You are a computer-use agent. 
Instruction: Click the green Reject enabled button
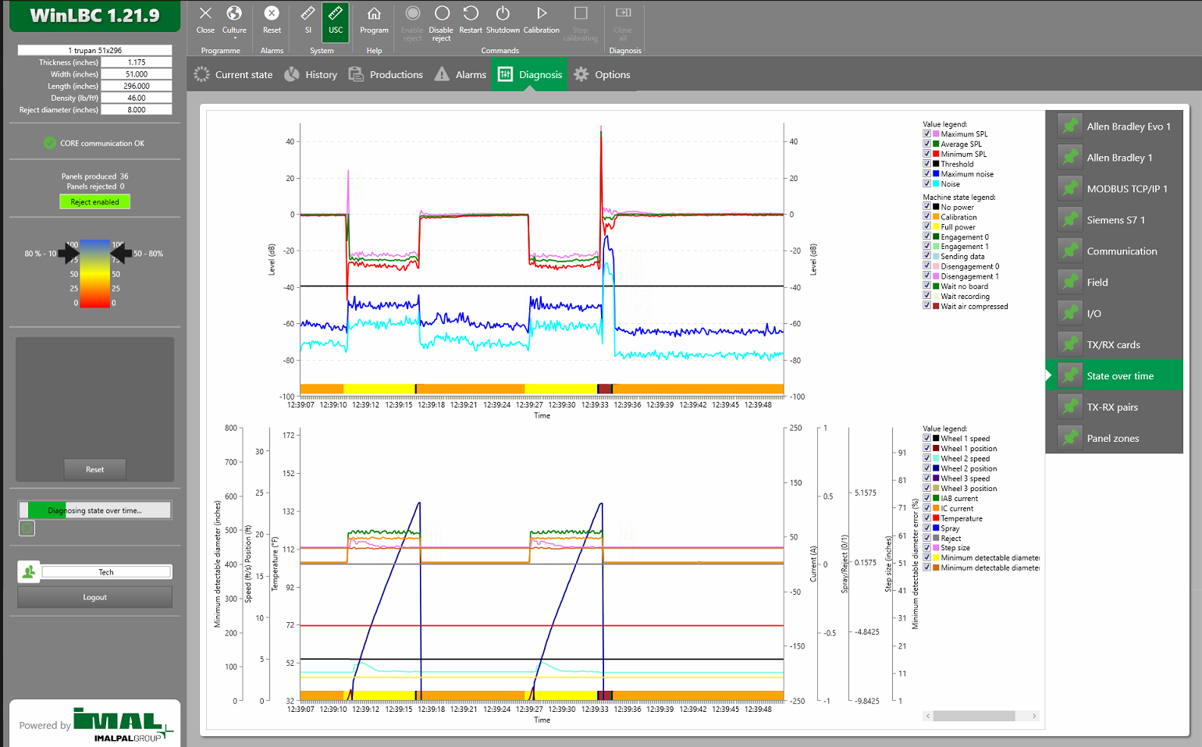(94, 202)
